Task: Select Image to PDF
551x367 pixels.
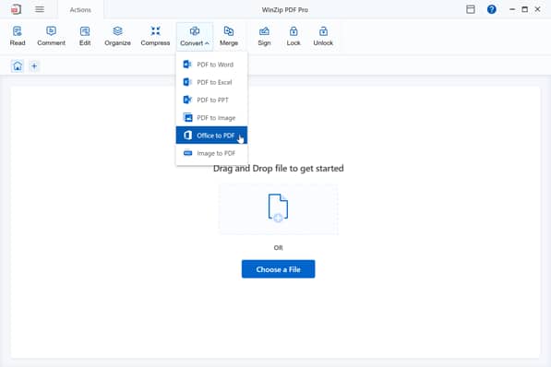Action: (211, 153)
